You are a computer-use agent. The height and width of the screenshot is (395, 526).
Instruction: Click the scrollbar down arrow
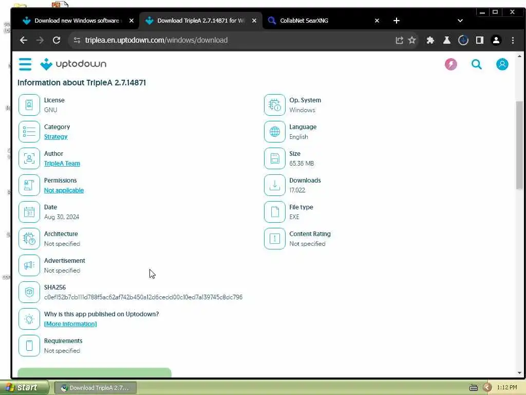[519, 373]
